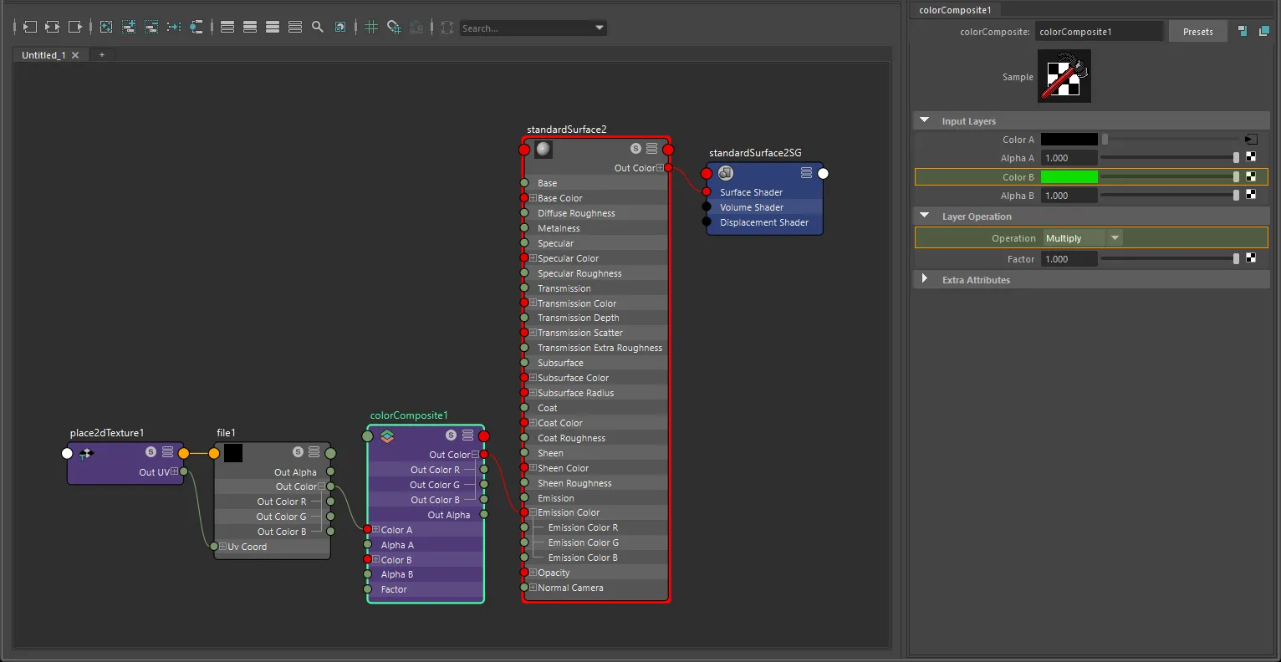Click the green Color B swatch
This screenshot has height=662, width=1281.
(1069, 177)
